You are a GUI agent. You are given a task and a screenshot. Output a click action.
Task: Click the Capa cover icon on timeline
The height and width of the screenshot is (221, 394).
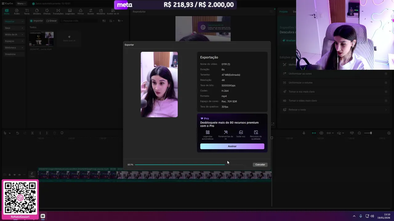pos(32,175)
